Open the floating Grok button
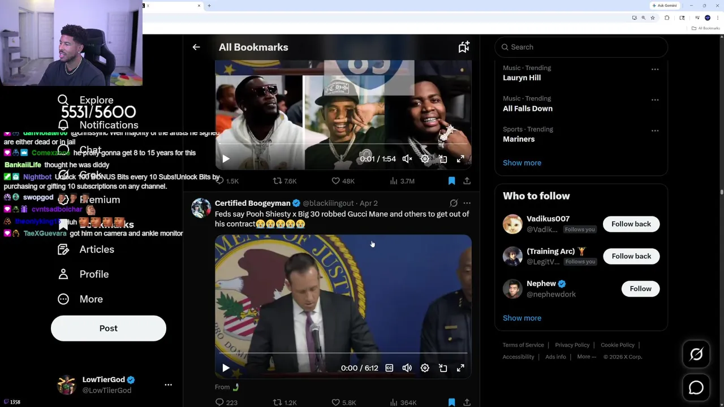724x407 pixels. click(x=696, y=354)
